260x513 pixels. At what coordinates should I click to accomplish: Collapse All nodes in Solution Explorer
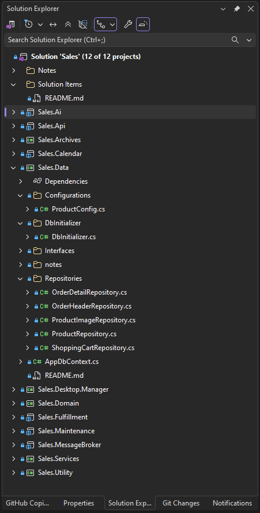[x=68, y=24]
